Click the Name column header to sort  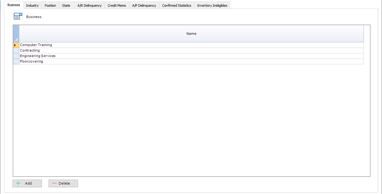[x=191, y=34]
